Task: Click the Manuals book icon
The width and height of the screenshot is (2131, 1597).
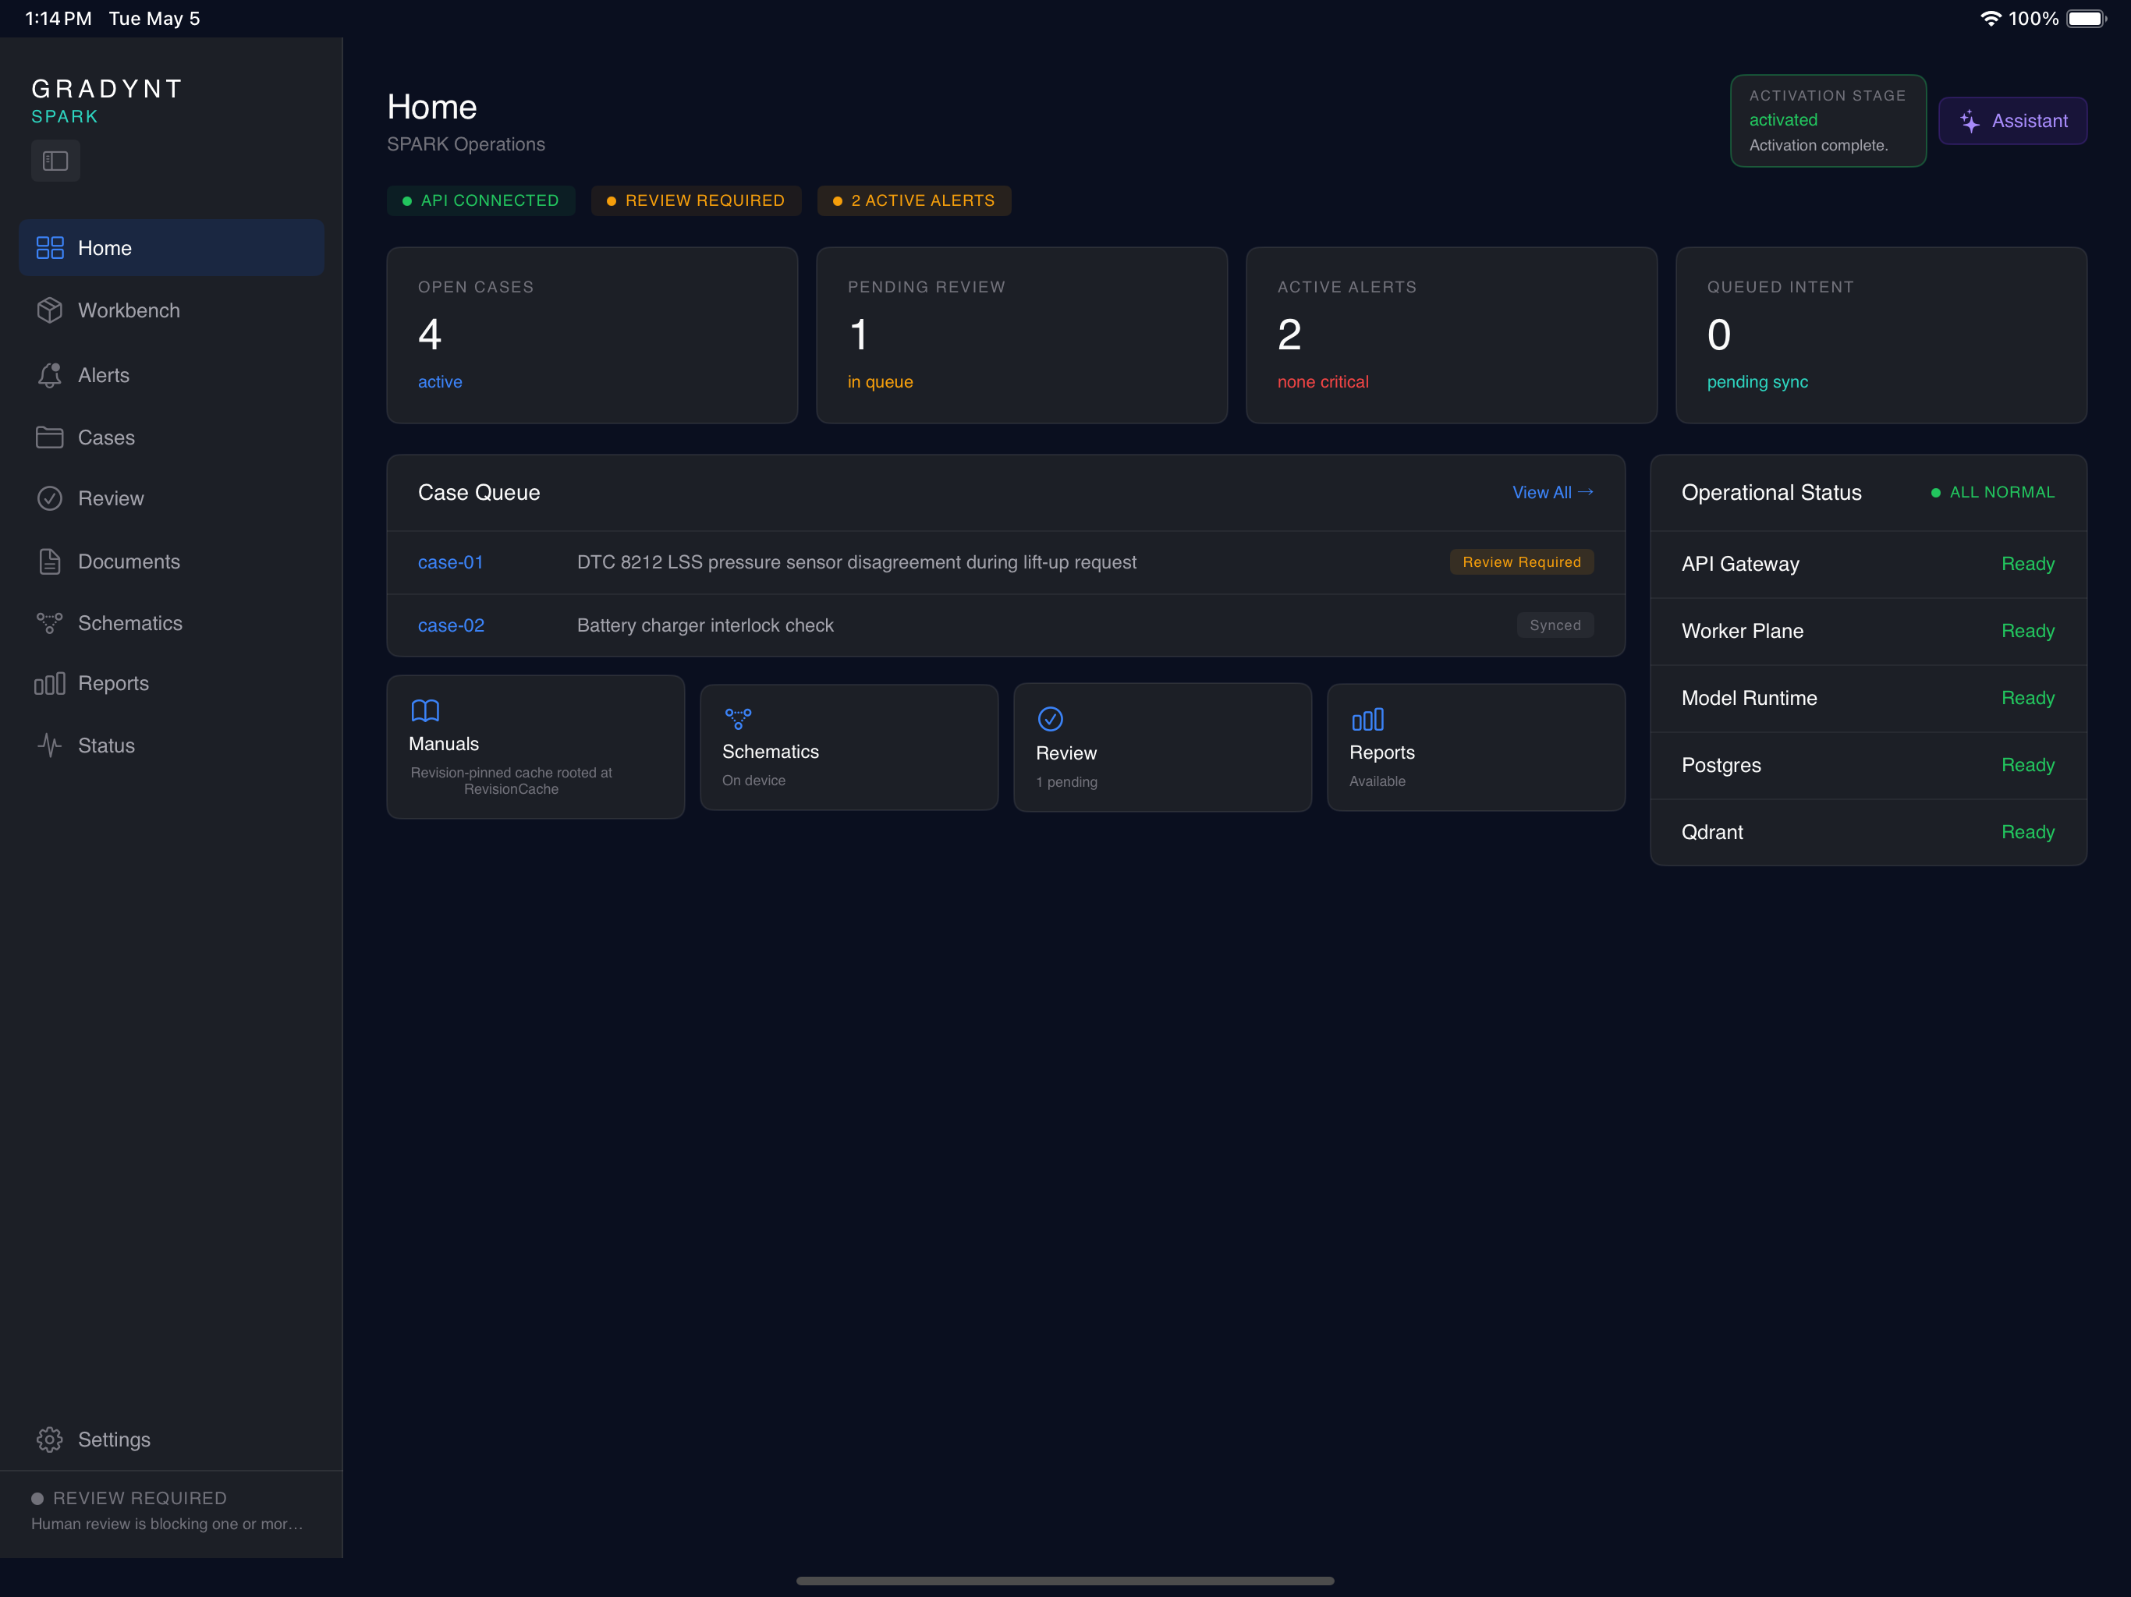Action: pos(425,711)
